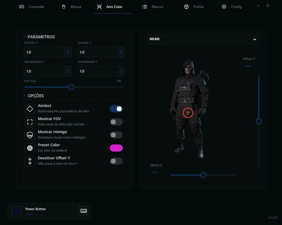The height and width of the screenshot is (225, 282).
Task: Decrease Sensibilidade Y with down arrow
Action: [121, 72]
